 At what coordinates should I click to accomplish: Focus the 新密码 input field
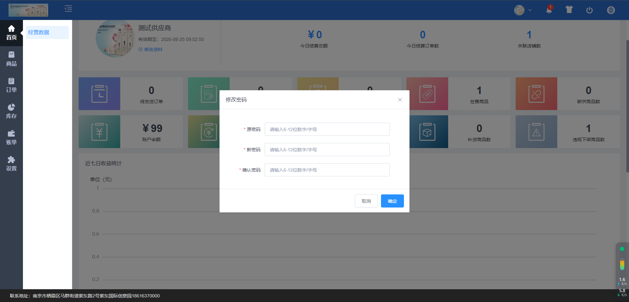coord(327,150)
